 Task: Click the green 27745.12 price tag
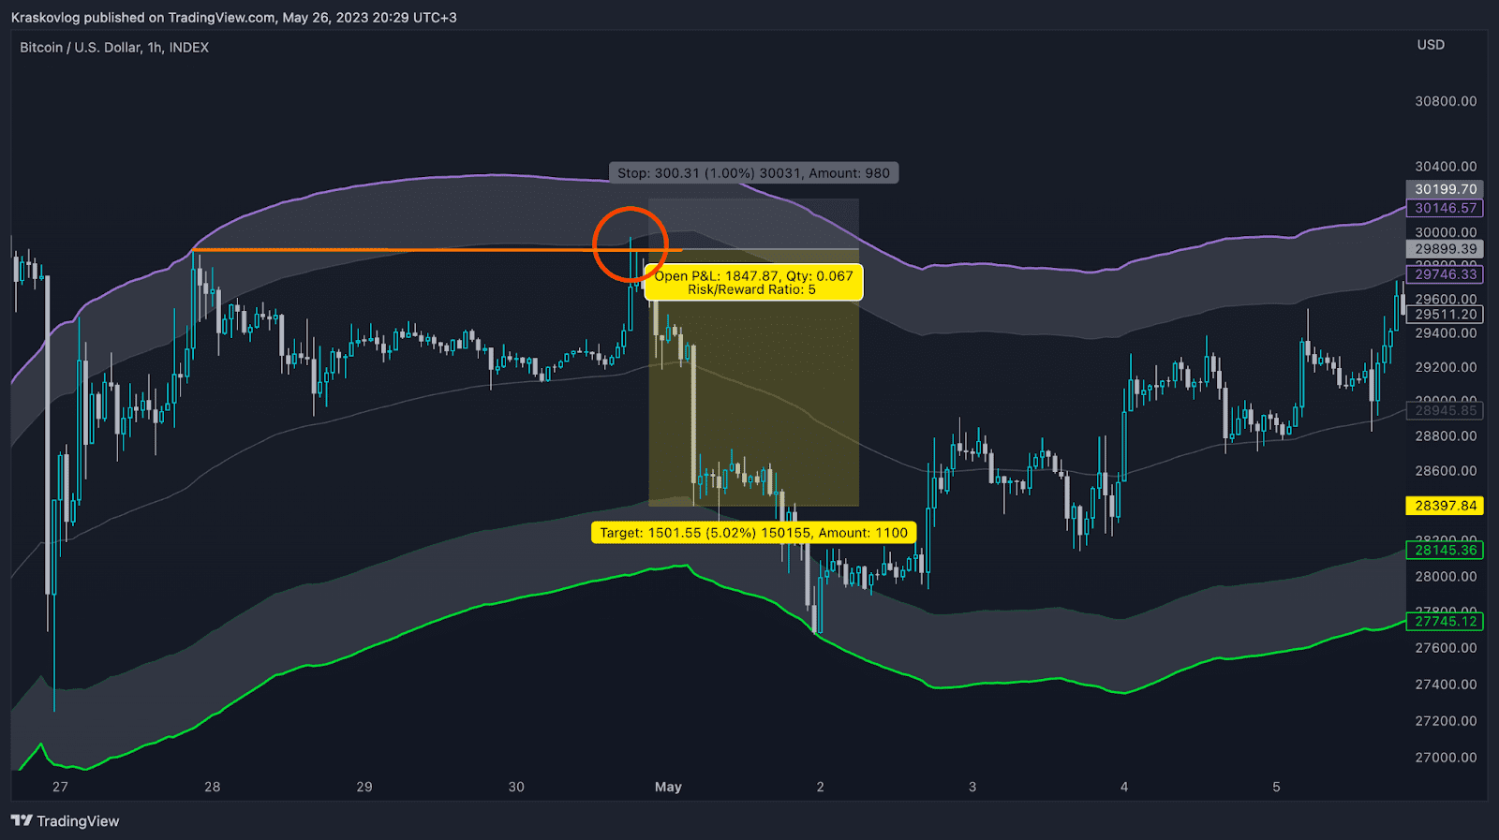tap(1445, 621)
